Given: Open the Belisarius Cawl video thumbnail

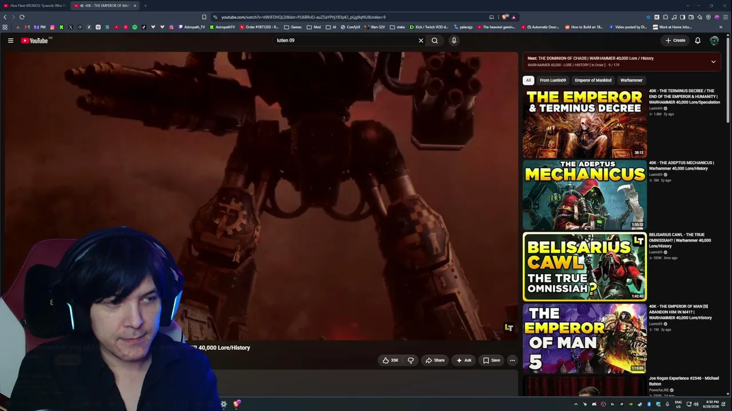Looking at the screenshot, I should point(584,267).
